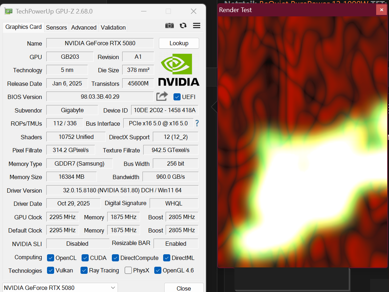Click the Texture Fillrate value 942.5 GTexel/s
Image resolution: width=389 pixels, height=292 pixels.
pos(171,150)
